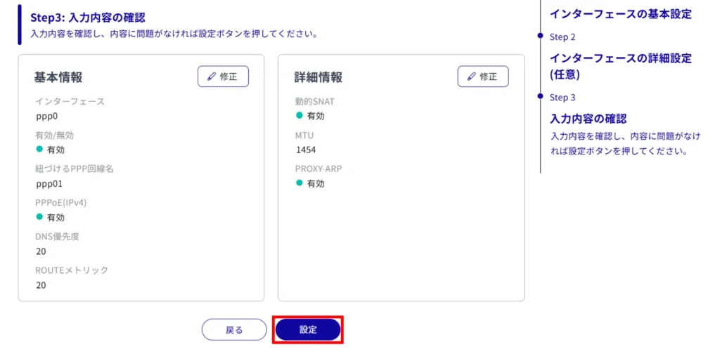Image resolution: width=720 pixels, height=356 pixels.
Task: Click the pencil icon in 基本情報 card
Action: tap(212, 77)
